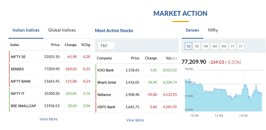This screenshot has height=130, width=266.
Task: Click Bharti Airtel price 1,416.05
Action: click(x=132, y=82)
